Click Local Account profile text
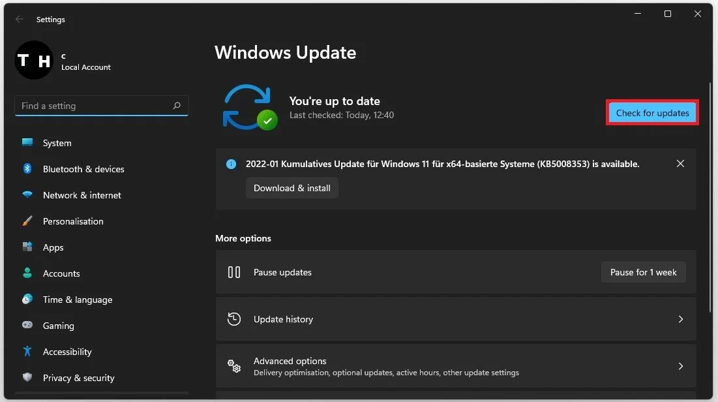 [86, 67]
